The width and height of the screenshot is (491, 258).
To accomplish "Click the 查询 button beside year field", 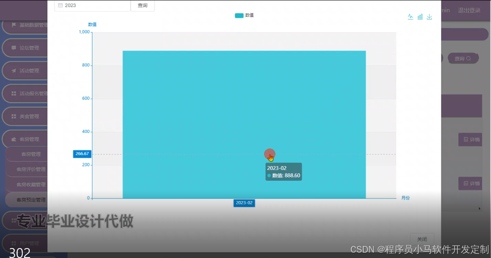I will click(143, 5).
